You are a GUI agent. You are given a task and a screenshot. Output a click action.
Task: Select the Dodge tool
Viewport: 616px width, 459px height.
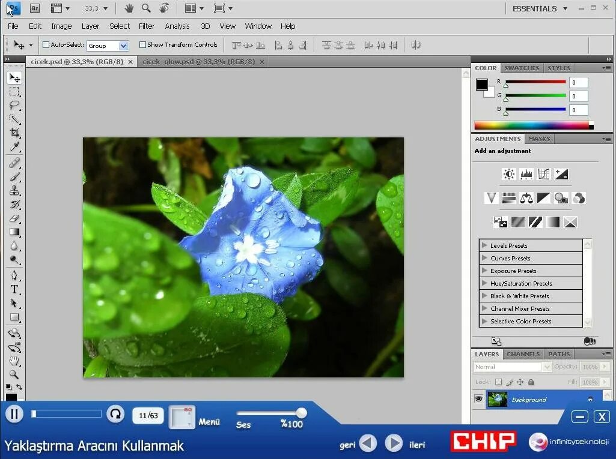[14, 260]
